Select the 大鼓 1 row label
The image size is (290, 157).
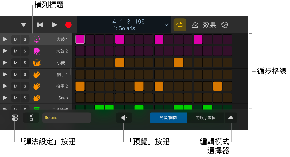(62, 39)
